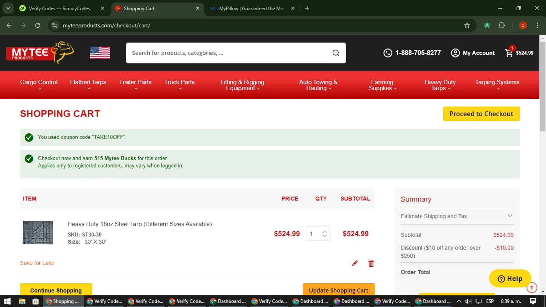Close the Verify Codes — SimplyCodes tab
The image size is (546, 307).
coord(102,8)
